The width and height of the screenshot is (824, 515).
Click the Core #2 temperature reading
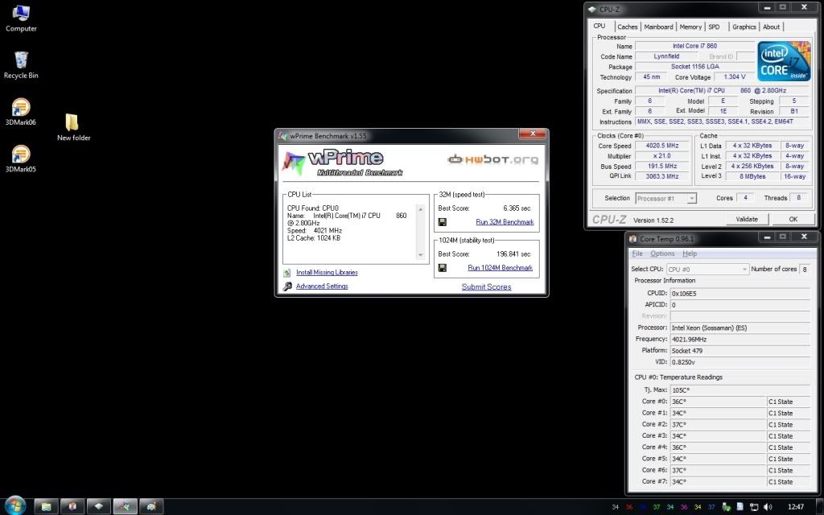(x=718, y=425)
